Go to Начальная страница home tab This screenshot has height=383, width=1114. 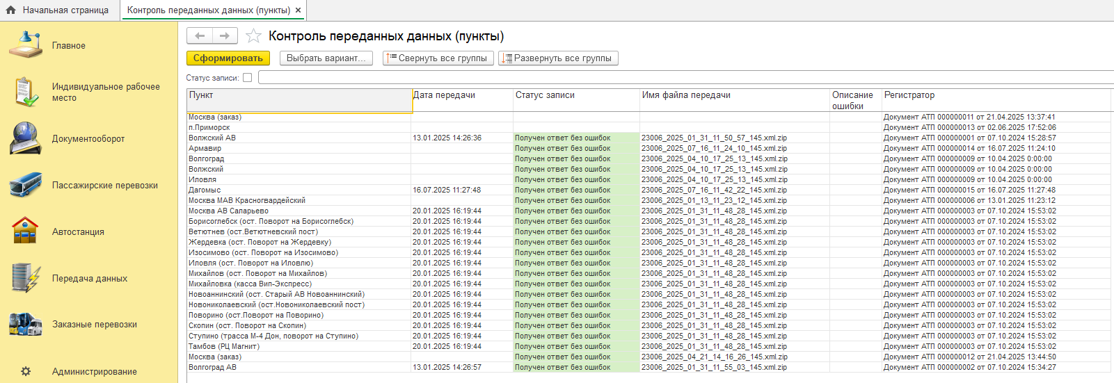pos(58,10)
